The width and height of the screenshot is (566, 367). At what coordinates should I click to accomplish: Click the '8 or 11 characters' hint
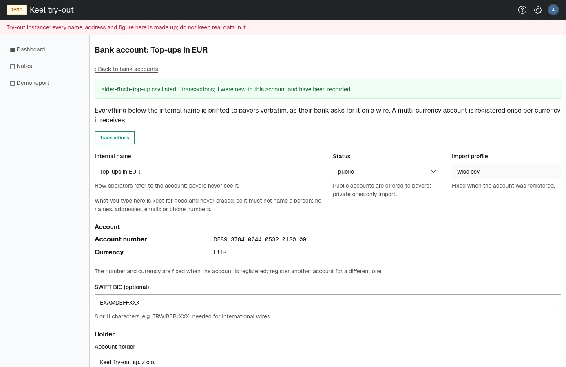pos(183,316)
